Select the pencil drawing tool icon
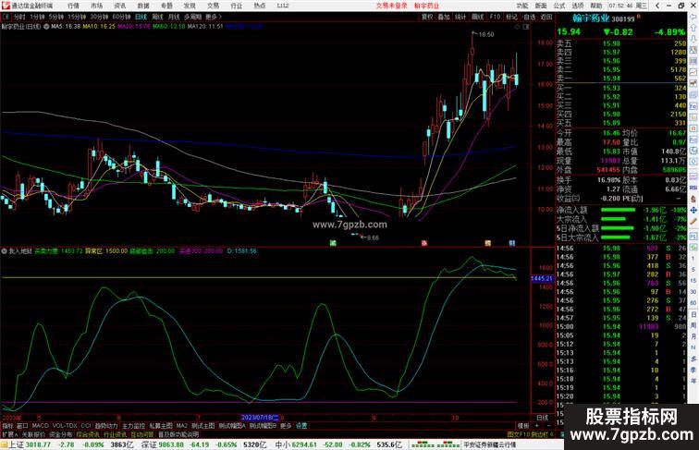 point(693,221)
